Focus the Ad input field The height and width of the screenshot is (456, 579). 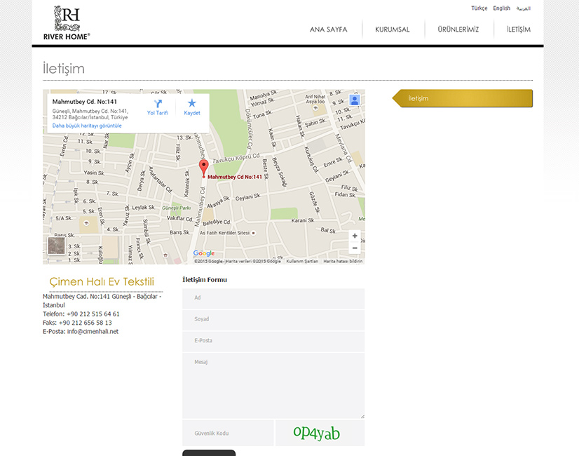point(273,298)
